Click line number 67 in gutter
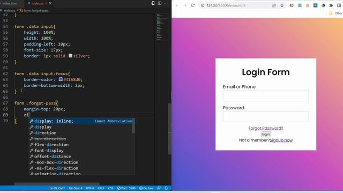The width and height of the screenshot is (343, 193). click(5, 103)
